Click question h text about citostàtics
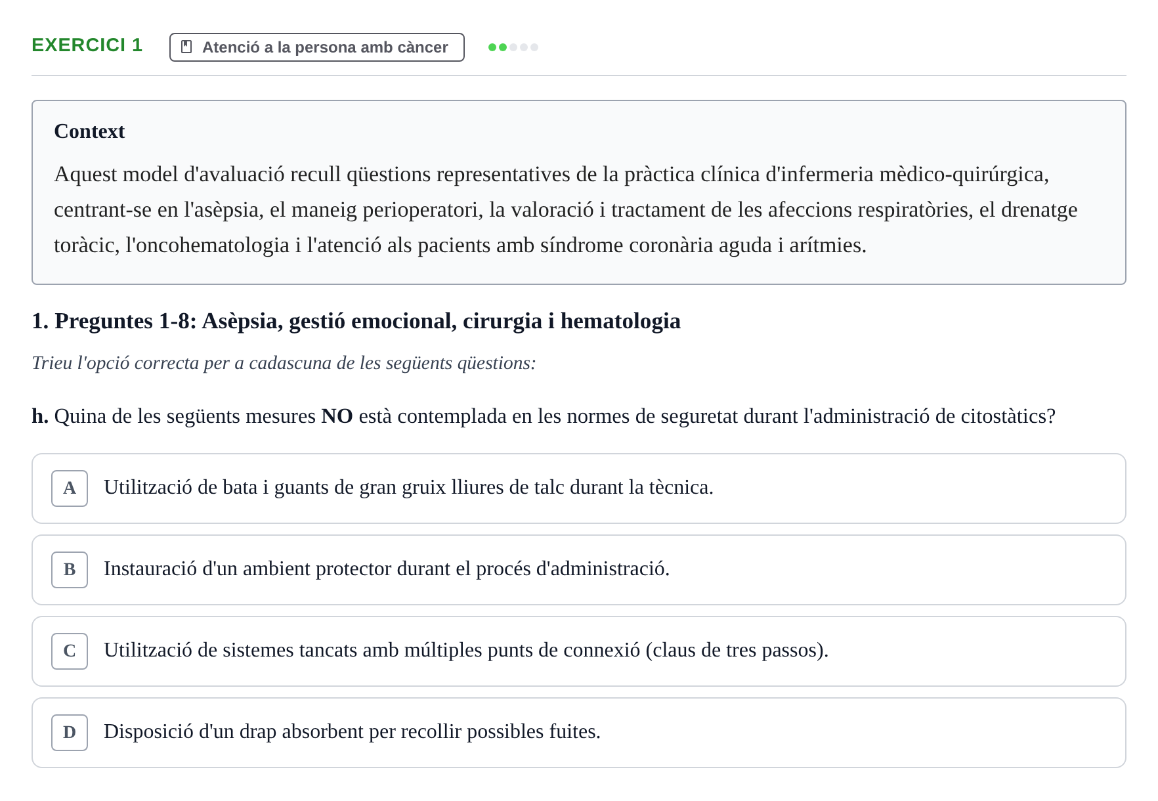Viewport: 1158px width, 801px height. [544, 416]
